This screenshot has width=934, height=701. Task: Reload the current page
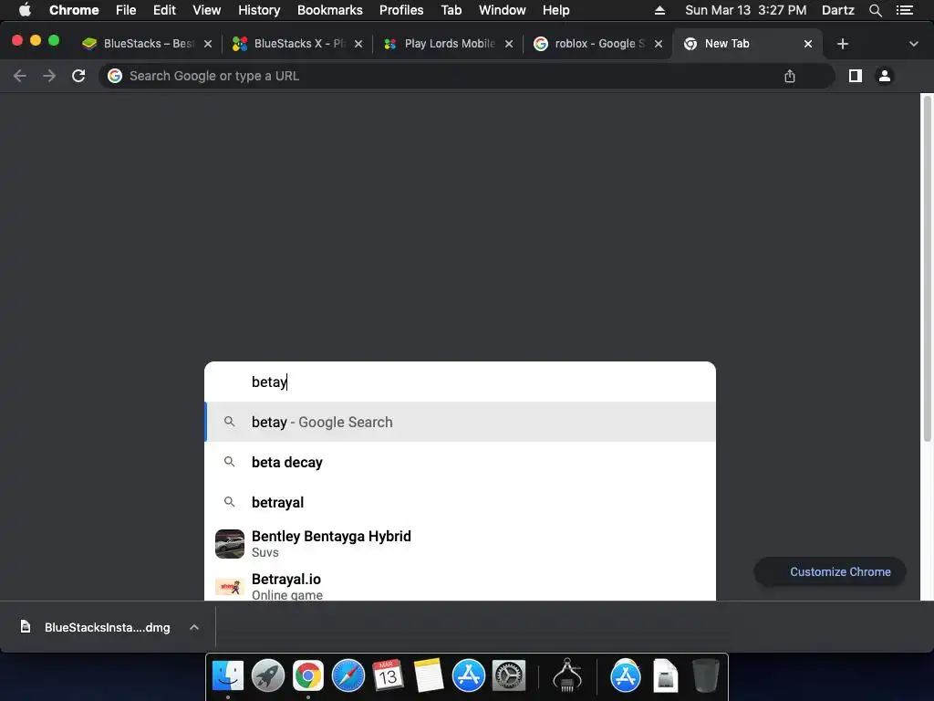click(x=78, y=76)
